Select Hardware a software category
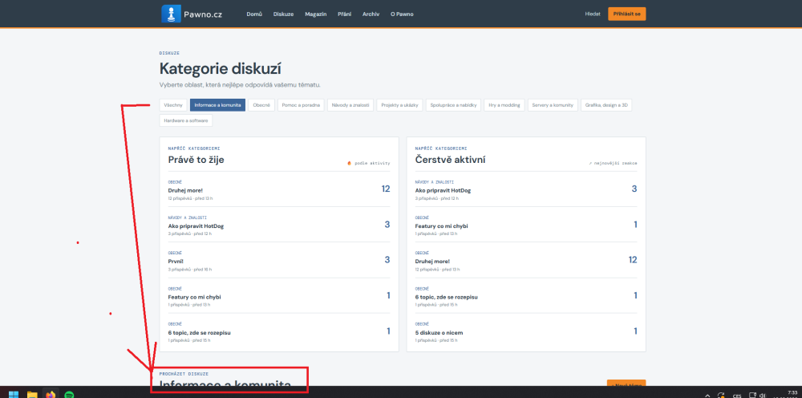Viewport: 802px width, 398px height. (x=186, y=120)
